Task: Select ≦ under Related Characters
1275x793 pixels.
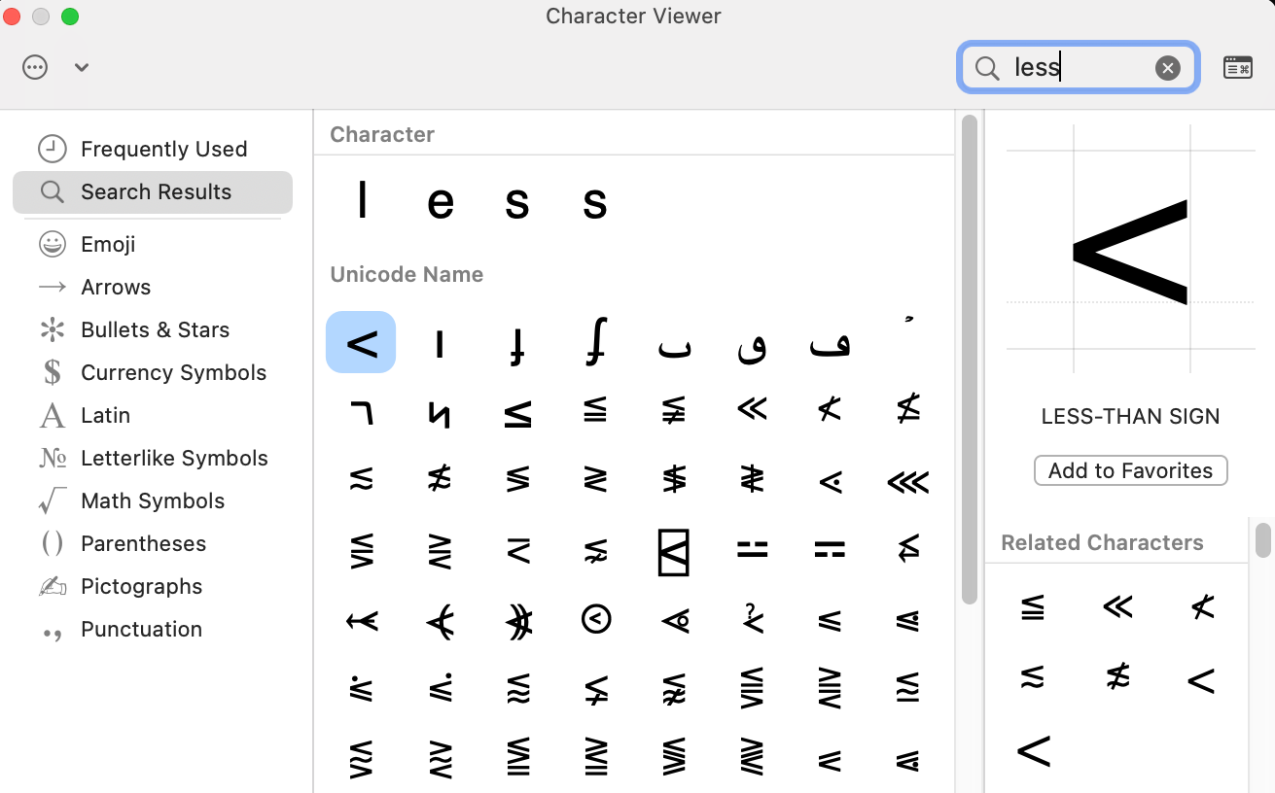Action: click(1033, 607)
